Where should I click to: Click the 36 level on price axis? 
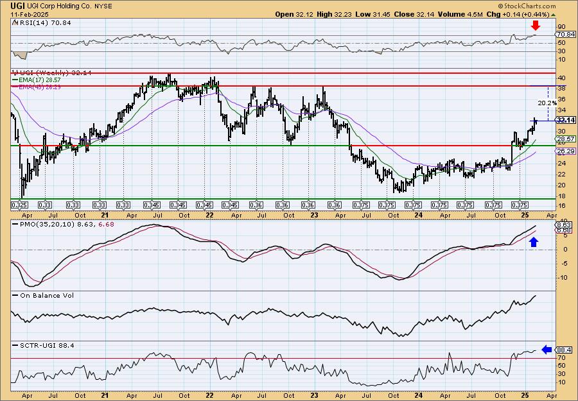coord(562,99)
